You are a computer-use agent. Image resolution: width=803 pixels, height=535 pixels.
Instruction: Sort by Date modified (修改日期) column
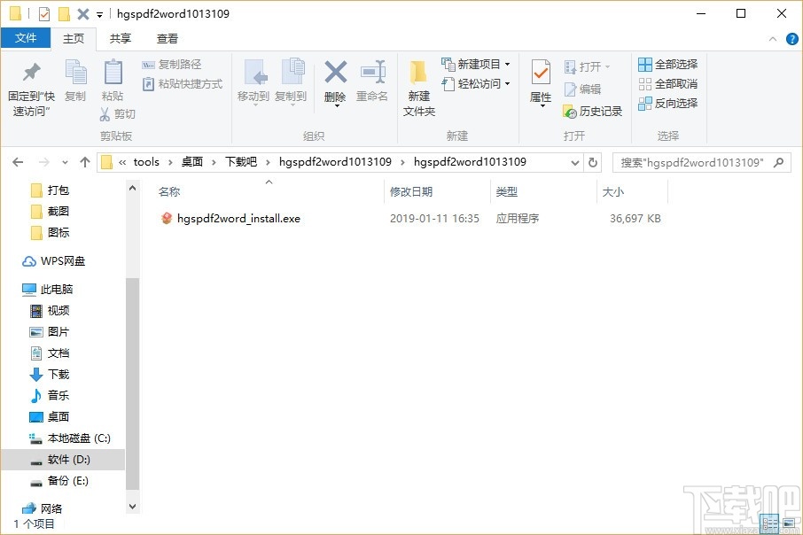click(437, 191)
